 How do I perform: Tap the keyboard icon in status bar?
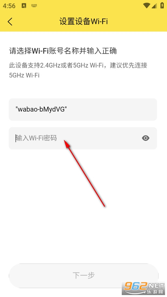tap(34, 6)
